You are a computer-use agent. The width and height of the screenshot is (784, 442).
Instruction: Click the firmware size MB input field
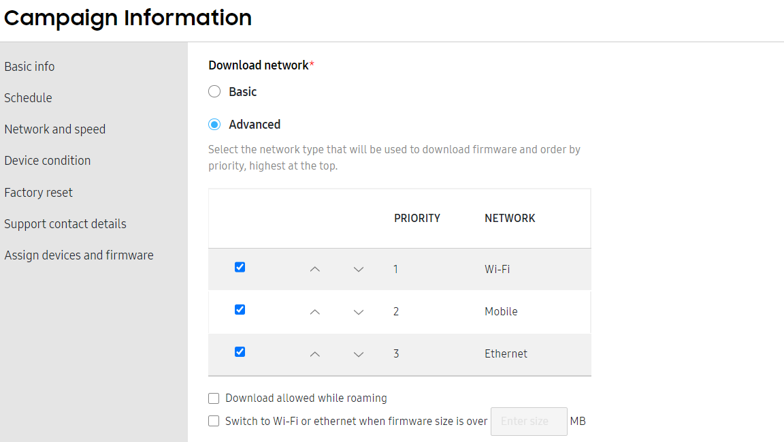529,422
